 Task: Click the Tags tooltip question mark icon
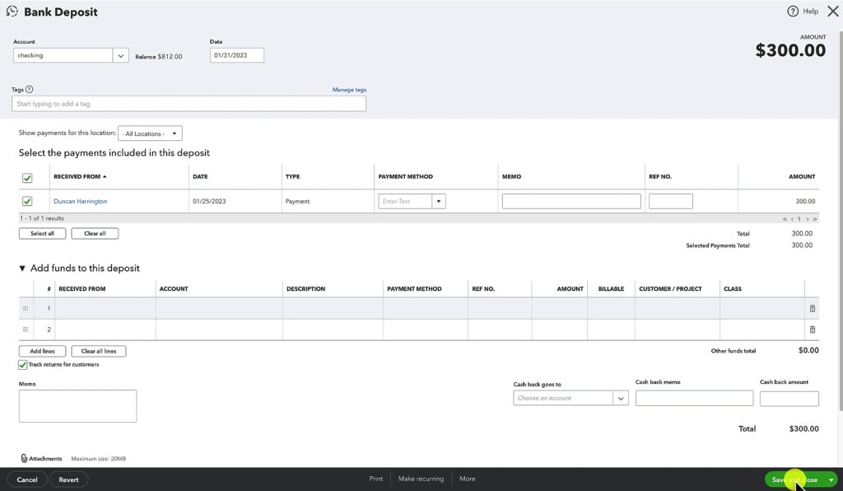(27, 89)
